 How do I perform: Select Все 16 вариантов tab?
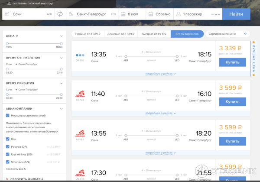[x=187, y=34]
